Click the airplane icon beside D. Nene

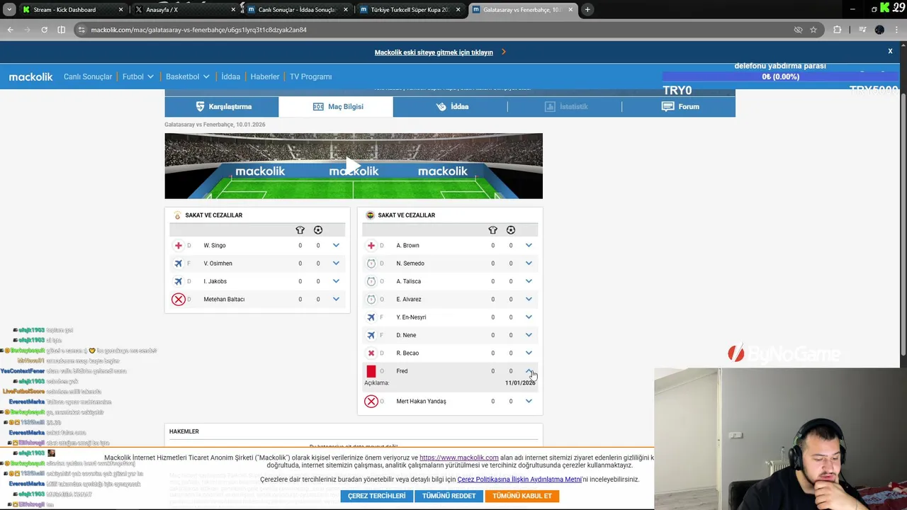[x=371, y=335]
